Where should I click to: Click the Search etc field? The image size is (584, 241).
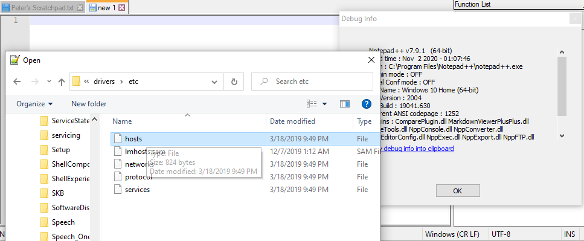[x=312, y=82]
